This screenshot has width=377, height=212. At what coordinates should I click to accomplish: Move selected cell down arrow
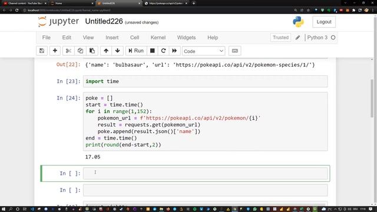pos(118,51)
